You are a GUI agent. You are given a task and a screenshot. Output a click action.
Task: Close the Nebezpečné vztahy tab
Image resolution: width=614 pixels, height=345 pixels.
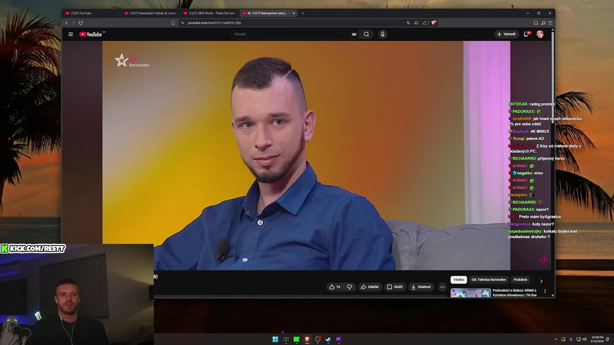294,13
